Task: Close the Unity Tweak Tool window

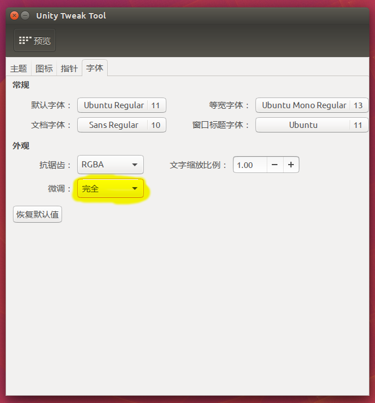Action: pyautogui.click(x=15, y=16)
